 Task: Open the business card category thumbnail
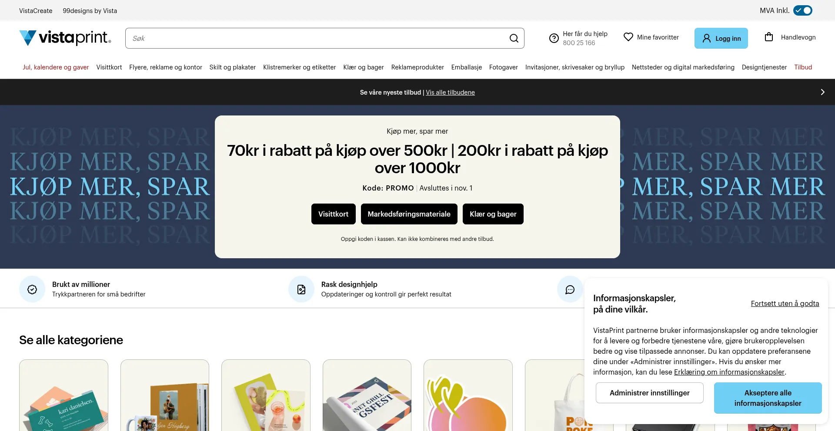coord(63,395)
